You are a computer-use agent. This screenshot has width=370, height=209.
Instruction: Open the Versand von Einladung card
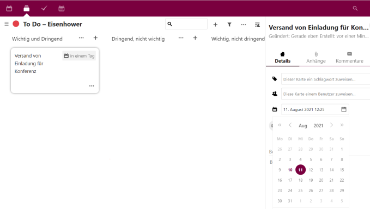[x=54, y=70]
